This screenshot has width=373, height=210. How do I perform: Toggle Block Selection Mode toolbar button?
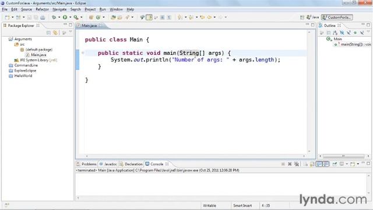click(x=162, y=17)
